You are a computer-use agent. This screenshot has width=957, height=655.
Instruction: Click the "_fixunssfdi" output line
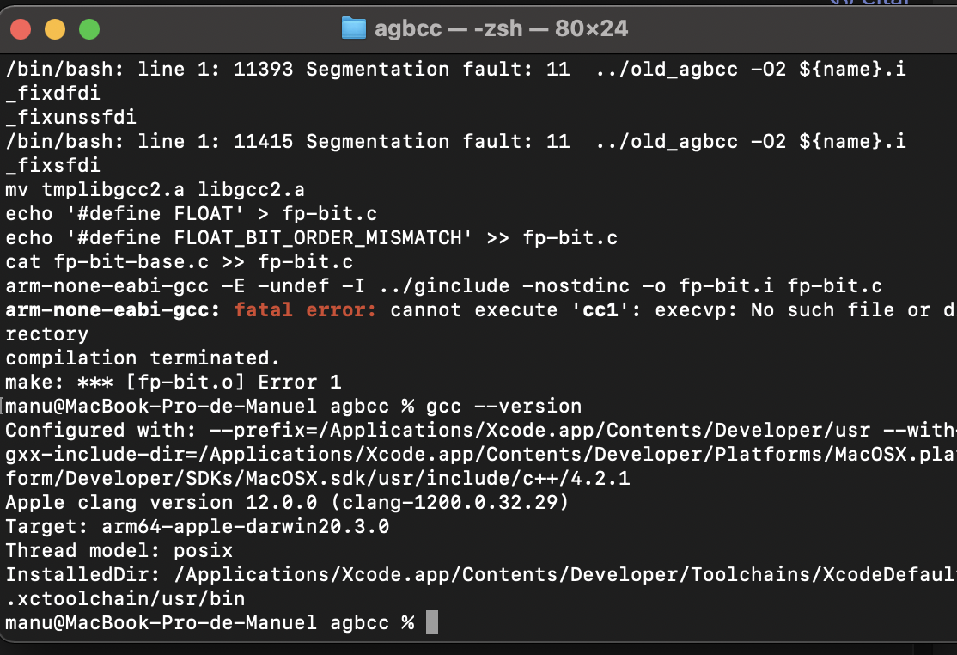click(70, 117)
